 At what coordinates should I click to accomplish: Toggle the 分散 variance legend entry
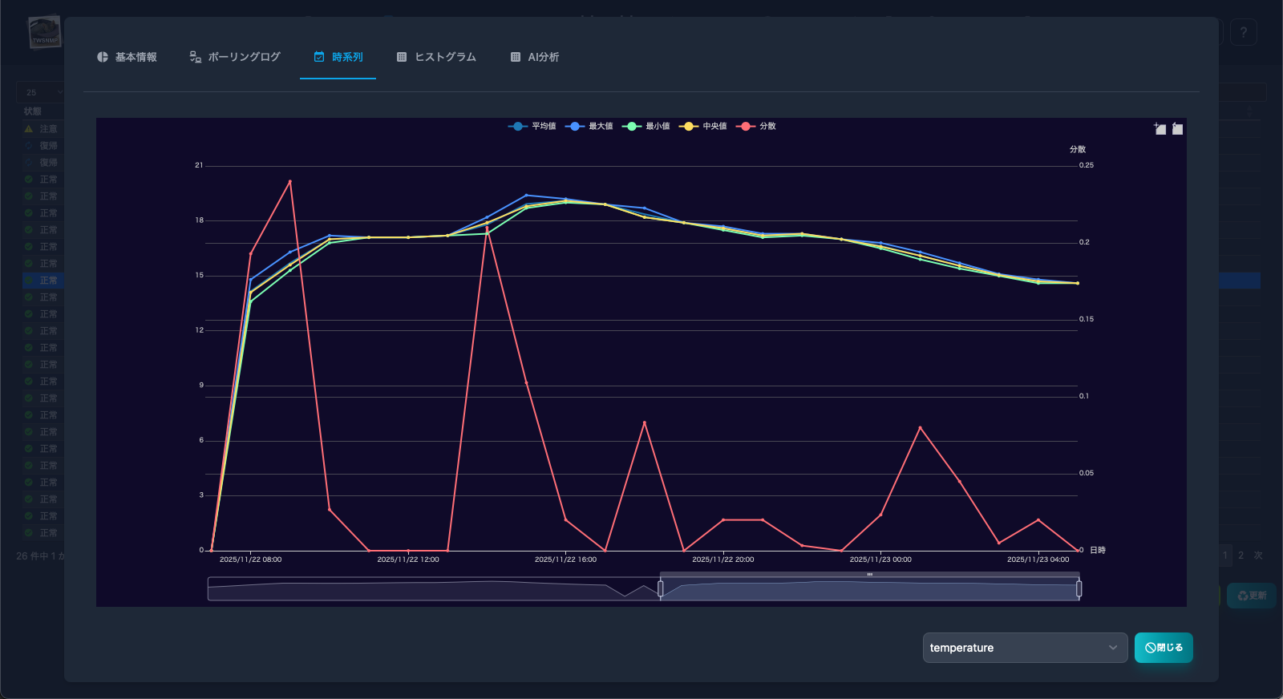pos(756,127)
